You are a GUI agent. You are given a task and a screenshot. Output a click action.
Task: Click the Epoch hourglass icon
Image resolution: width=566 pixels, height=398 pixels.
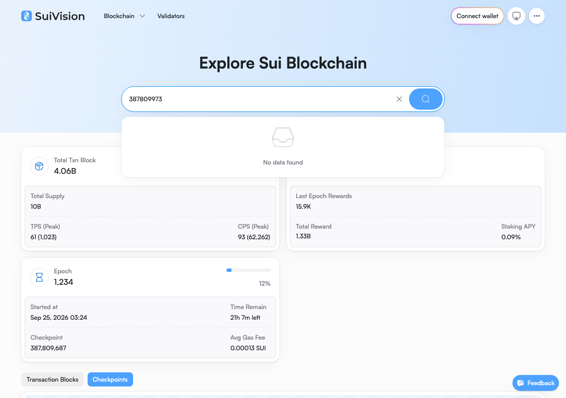(x=39, y=277)
